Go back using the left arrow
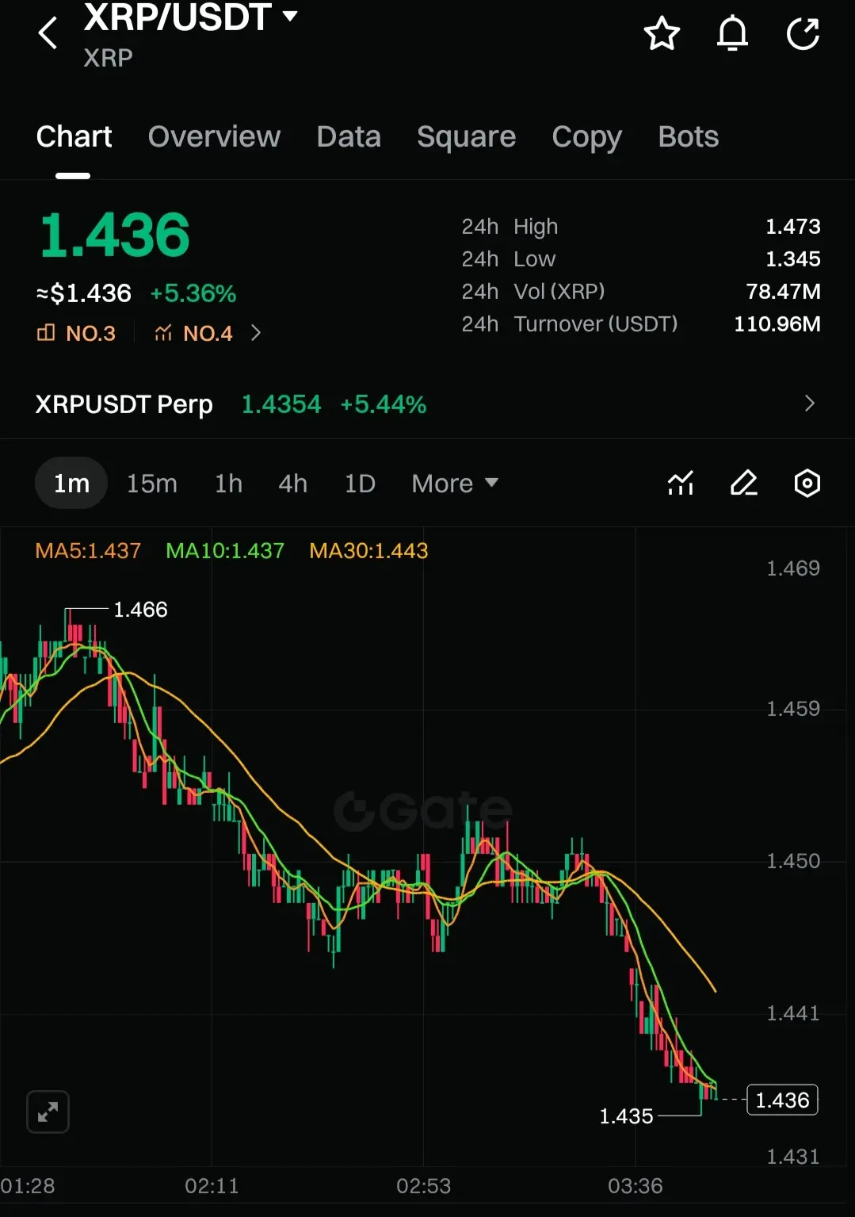 [x=48, y=33]
